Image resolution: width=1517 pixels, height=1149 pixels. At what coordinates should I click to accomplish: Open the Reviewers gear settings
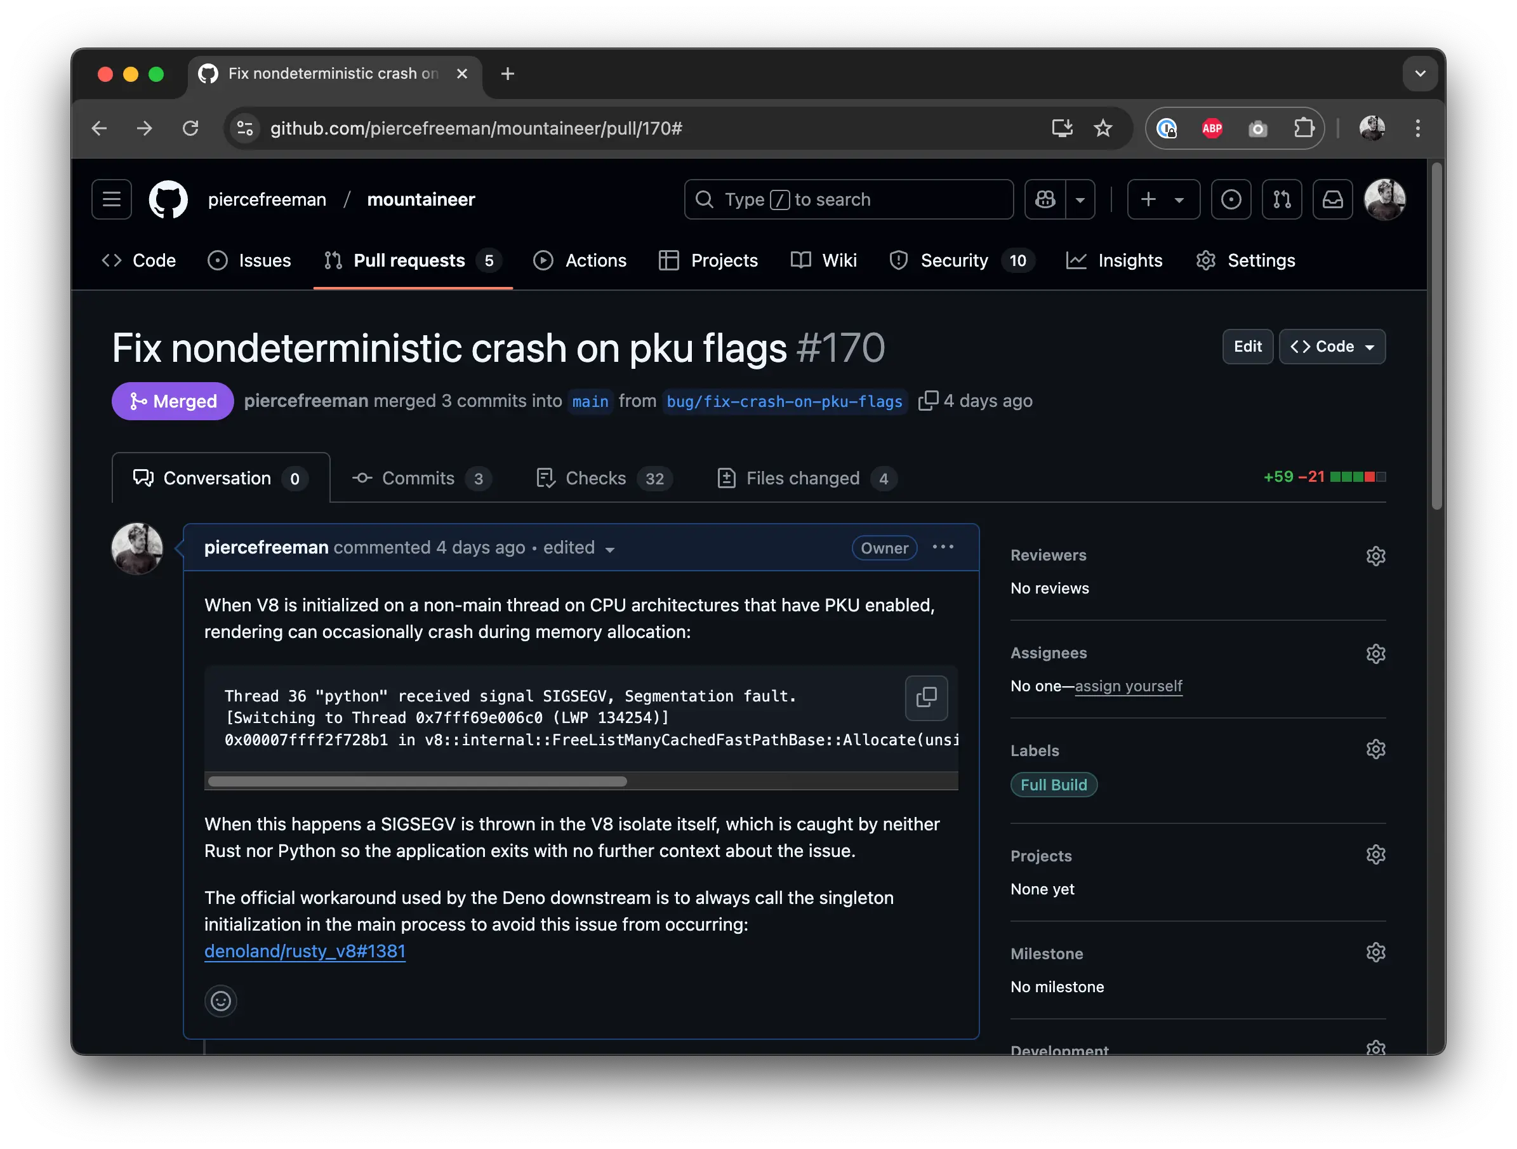(1375, 555)
